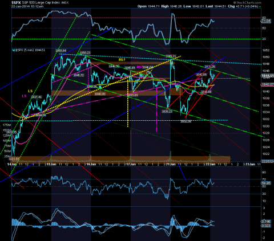Click the 1850 price axis value
This screenshot has width=274, height=241.
pos(266,57)
